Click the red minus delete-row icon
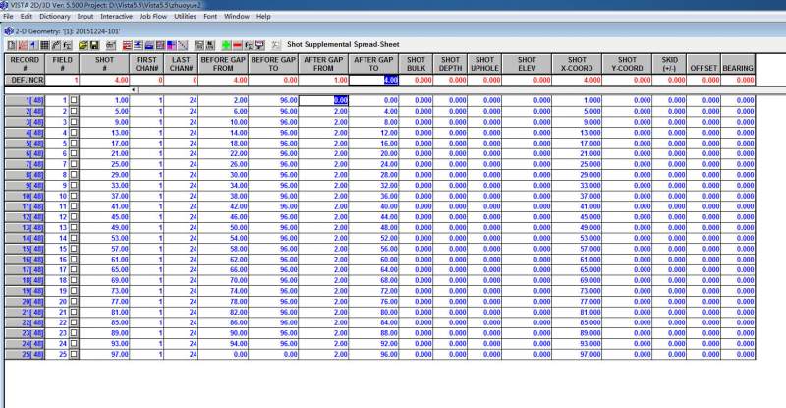This screenshot has height=408, width=786. tap(238, 45)
